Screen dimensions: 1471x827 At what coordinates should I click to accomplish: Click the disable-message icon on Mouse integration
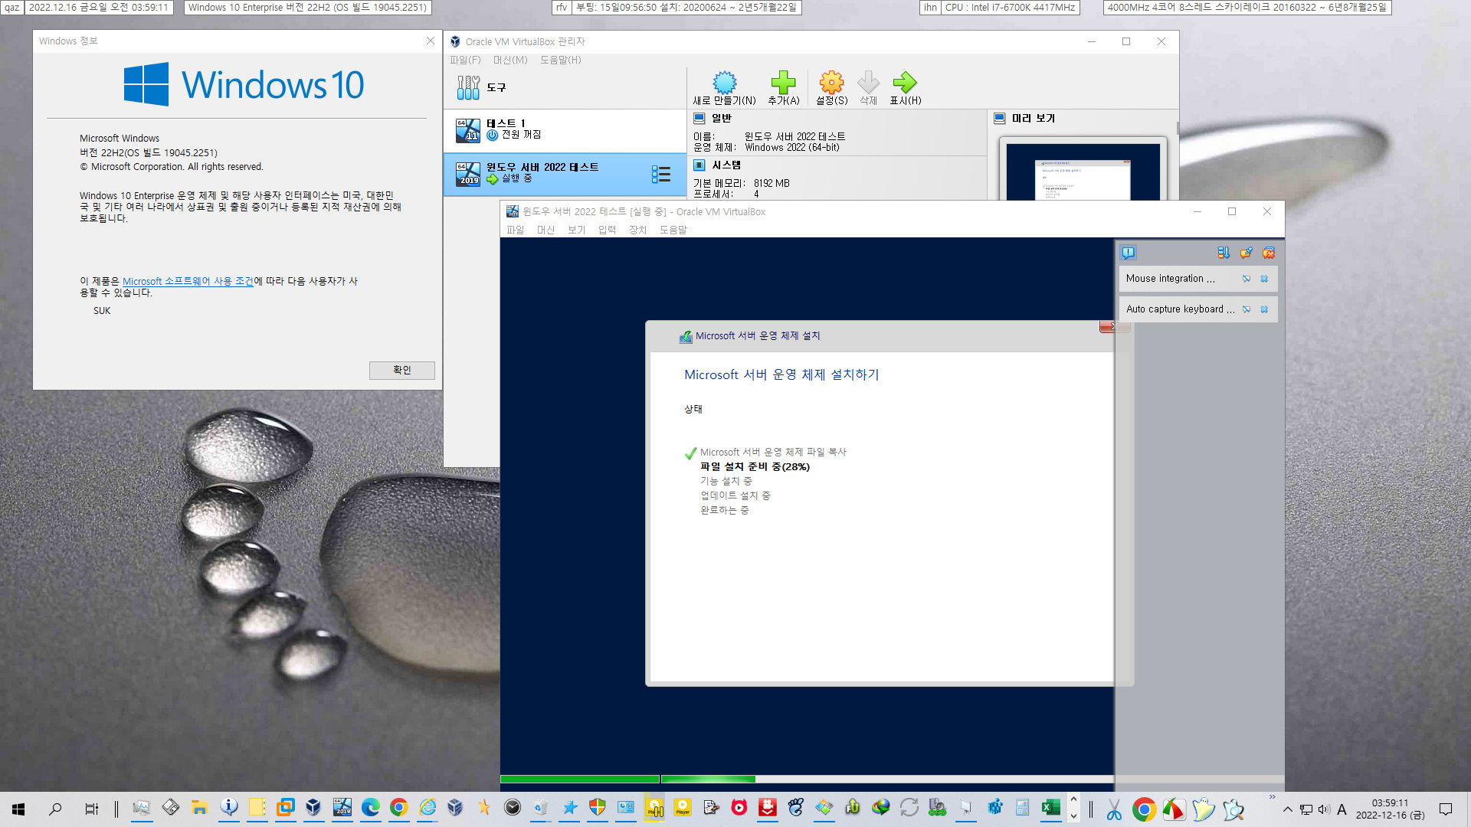(1247, 279)
